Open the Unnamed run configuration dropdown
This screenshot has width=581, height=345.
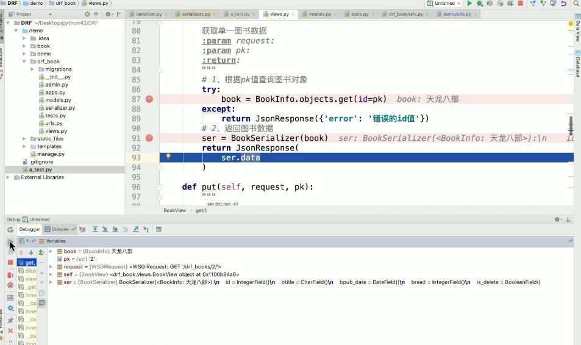(x=444, y=4)
